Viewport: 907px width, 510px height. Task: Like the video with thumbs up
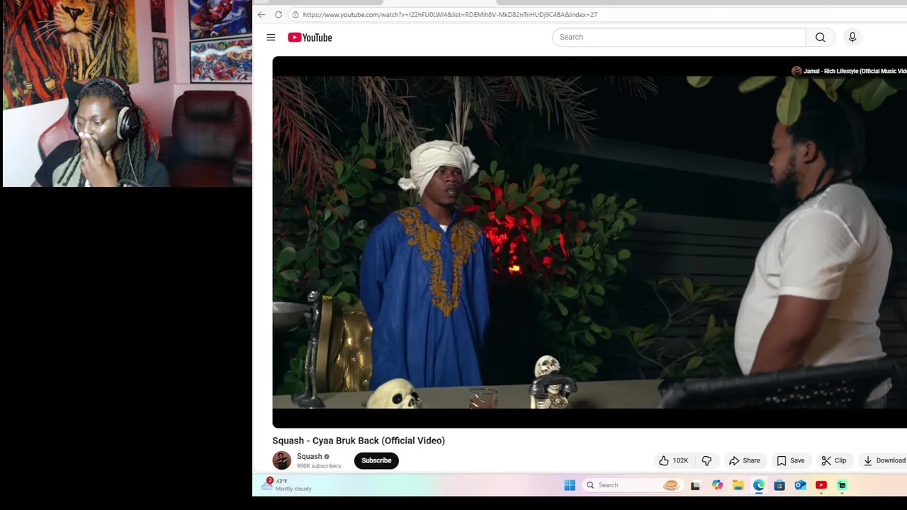tap(673, 460)
